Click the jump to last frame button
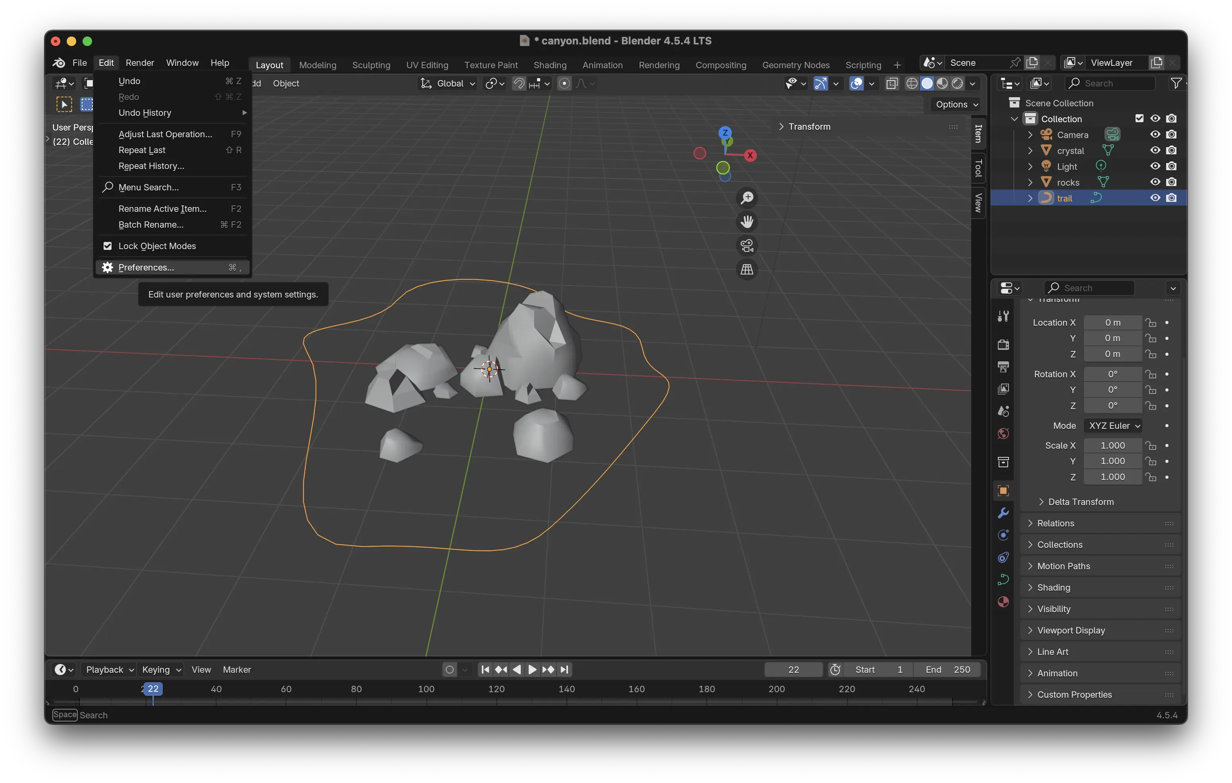 [x=564, y=670]
